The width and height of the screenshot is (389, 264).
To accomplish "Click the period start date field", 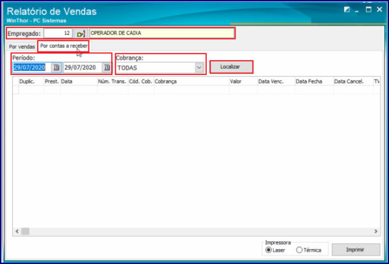I will [33, 68].
